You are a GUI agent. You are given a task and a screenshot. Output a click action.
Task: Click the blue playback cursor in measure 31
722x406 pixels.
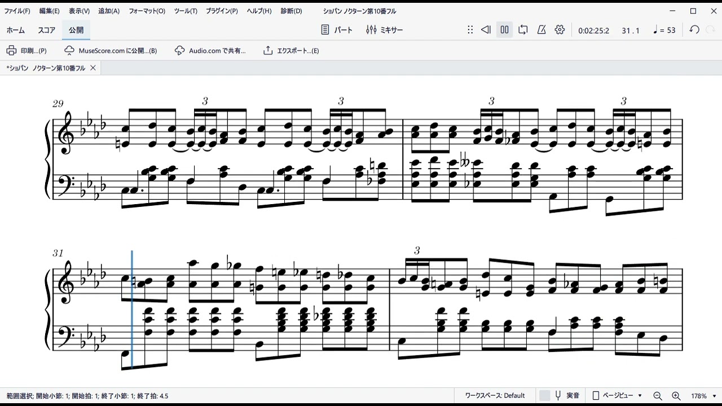(x=132, y=310)
